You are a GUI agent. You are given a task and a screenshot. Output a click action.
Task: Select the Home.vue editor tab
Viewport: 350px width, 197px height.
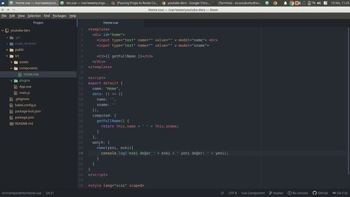pos(110,23)
